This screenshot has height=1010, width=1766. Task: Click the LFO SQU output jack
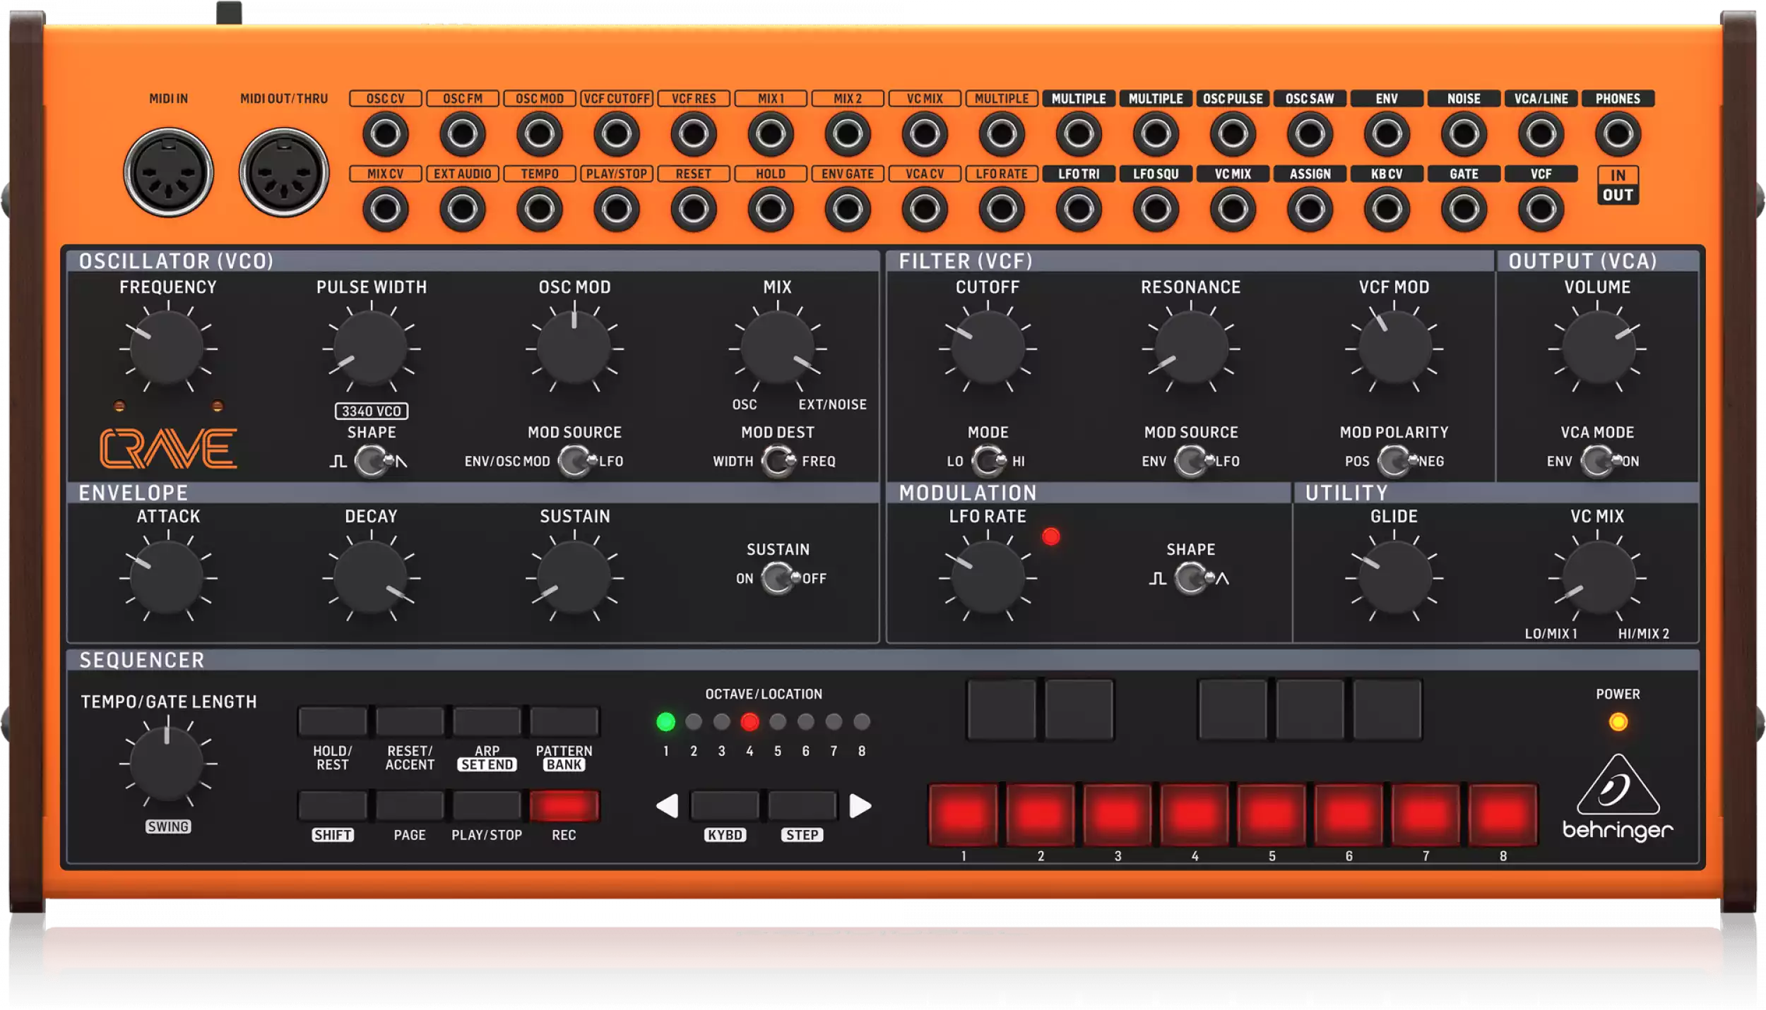[x=1156, y=209]
